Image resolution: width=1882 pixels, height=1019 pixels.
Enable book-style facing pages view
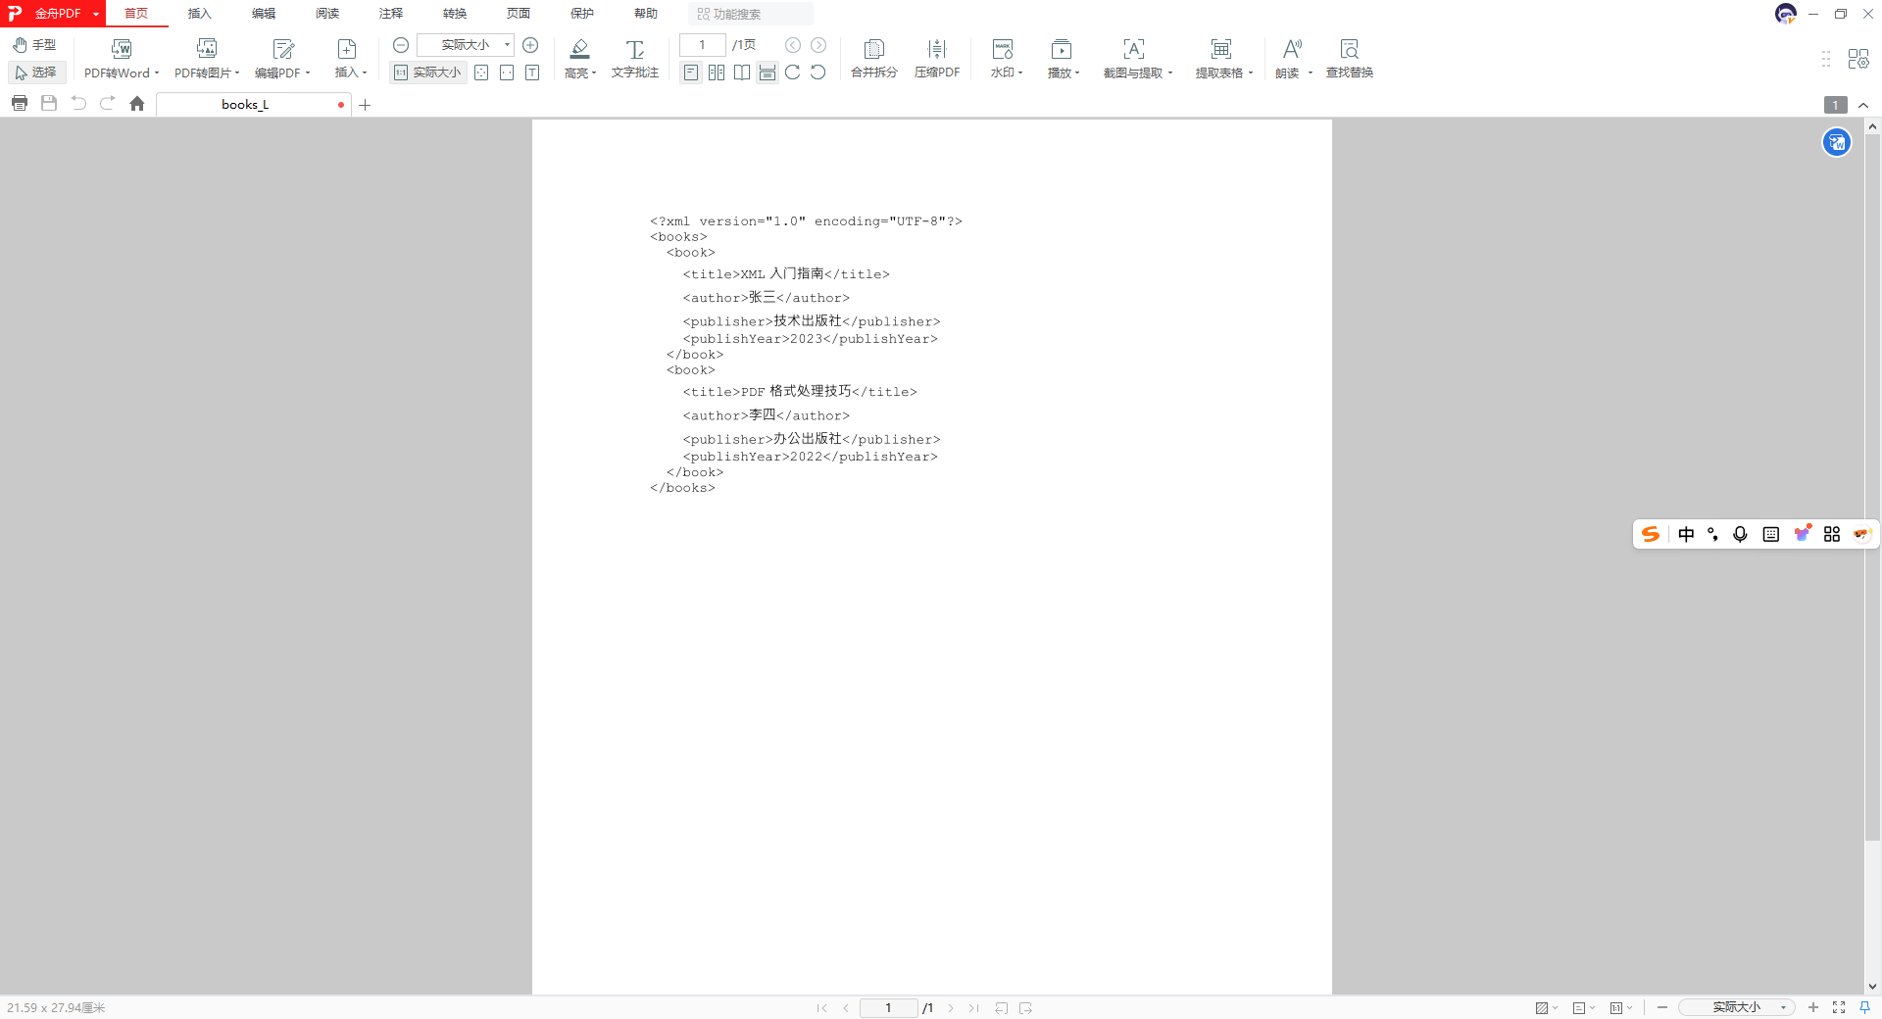point(742,73)
